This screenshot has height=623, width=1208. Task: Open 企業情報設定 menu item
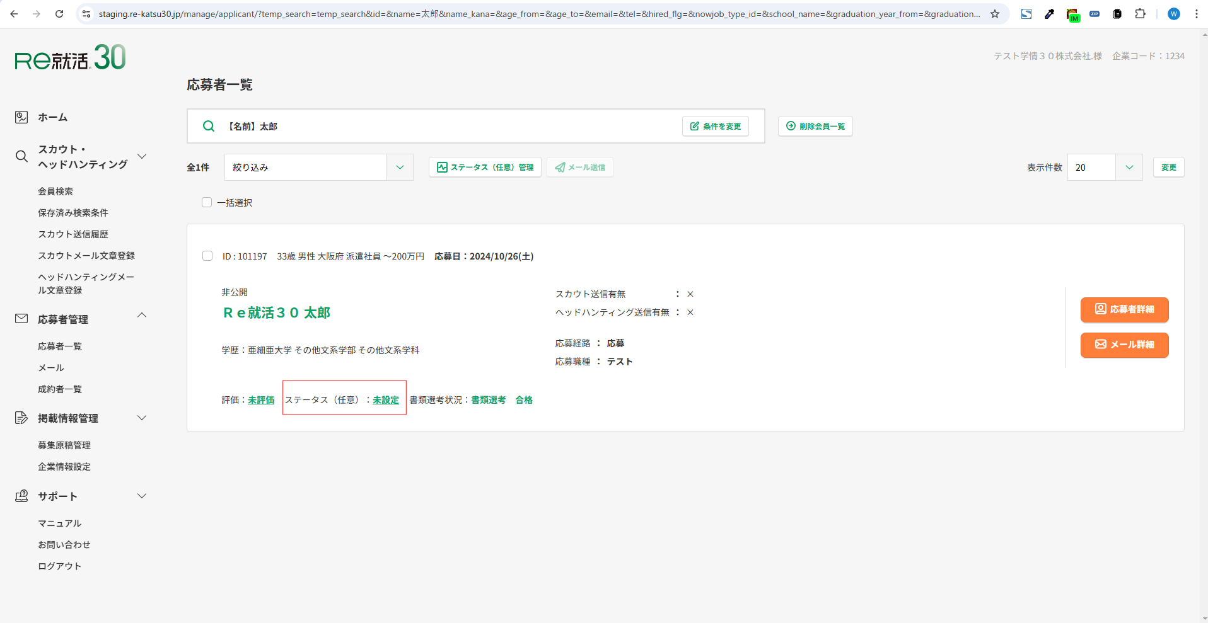pyautogui.click(x=64, y=466)
